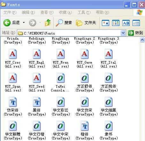Select the YaHei Consolas font icon

point(60,82)
